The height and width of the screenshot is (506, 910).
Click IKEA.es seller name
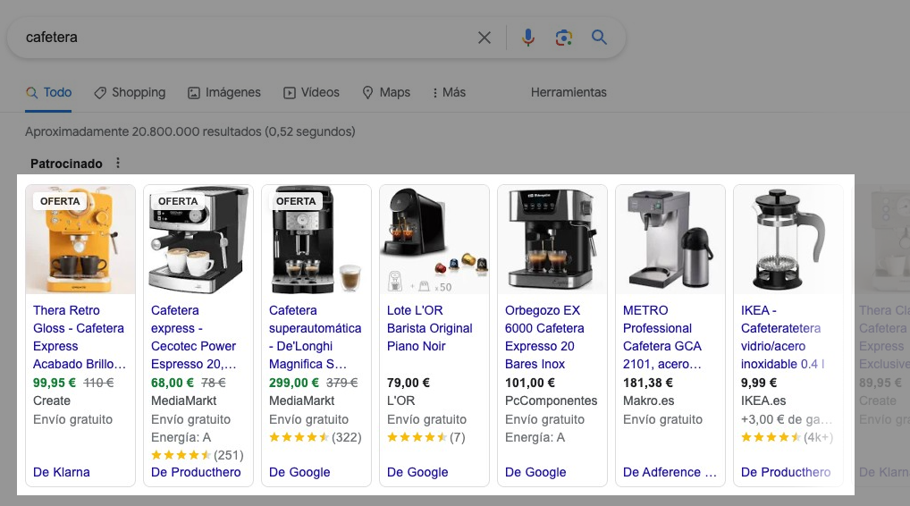pyautogui.click(x=763, y=401)
